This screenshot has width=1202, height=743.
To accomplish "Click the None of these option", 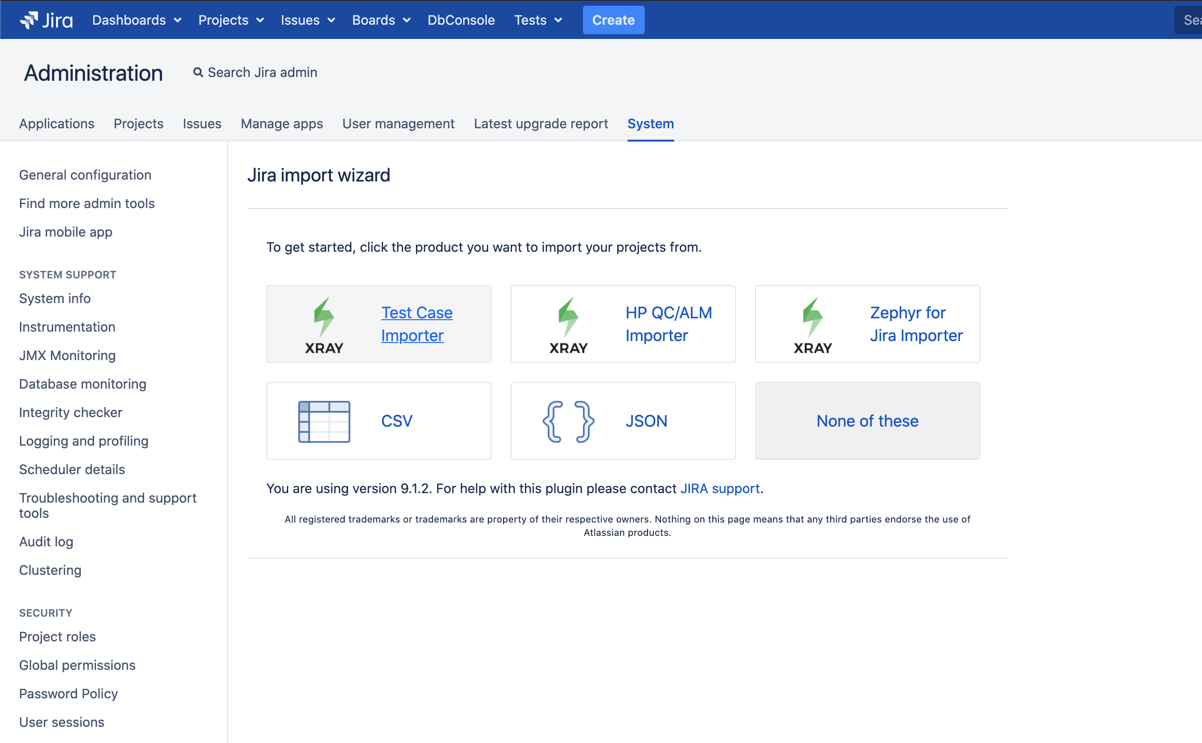I will [x=868, y=421].
